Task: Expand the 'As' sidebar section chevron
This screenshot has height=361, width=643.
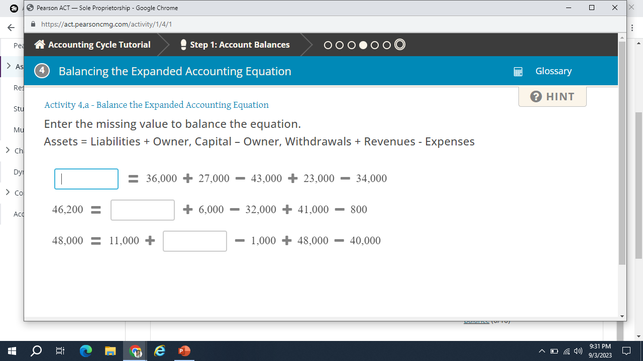Action: click(x=9, y=66)
